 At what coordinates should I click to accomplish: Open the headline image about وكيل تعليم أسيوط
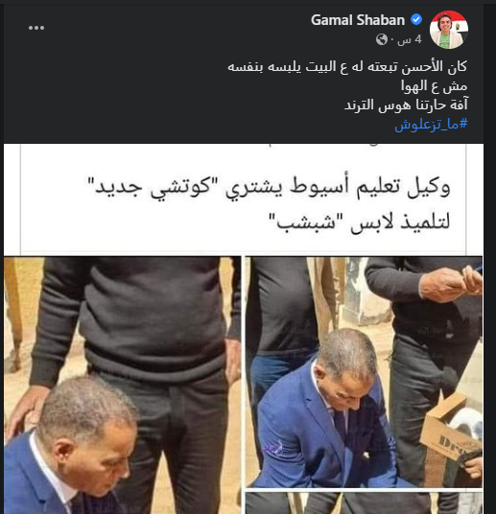click(244, 199)
